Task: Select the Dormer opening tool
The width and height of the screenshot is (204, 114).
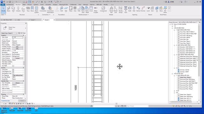Action: coord(143,9)
